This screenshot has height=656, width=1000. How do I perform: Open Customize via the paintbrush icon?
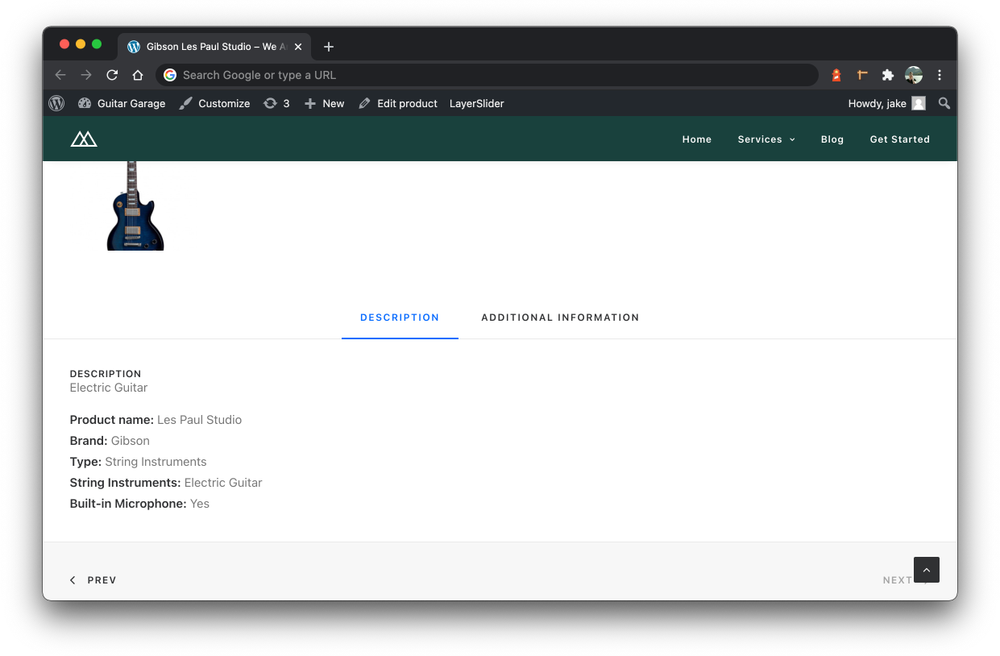coord(187,103)
